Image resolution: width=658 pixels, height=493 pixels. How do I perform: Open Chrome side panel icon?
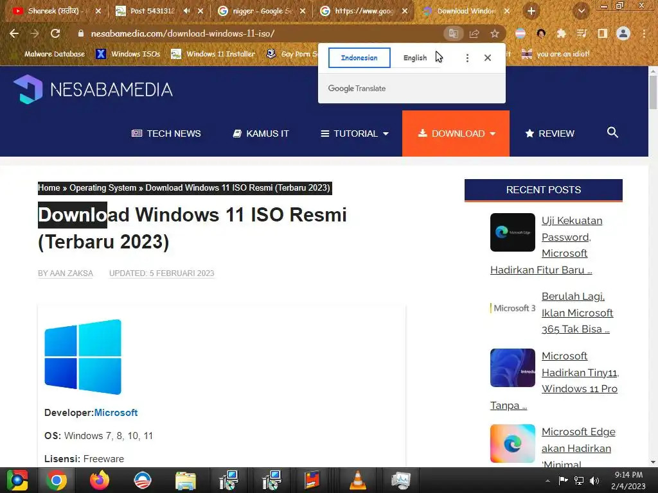pyautogui.click(x=603, y=33)
